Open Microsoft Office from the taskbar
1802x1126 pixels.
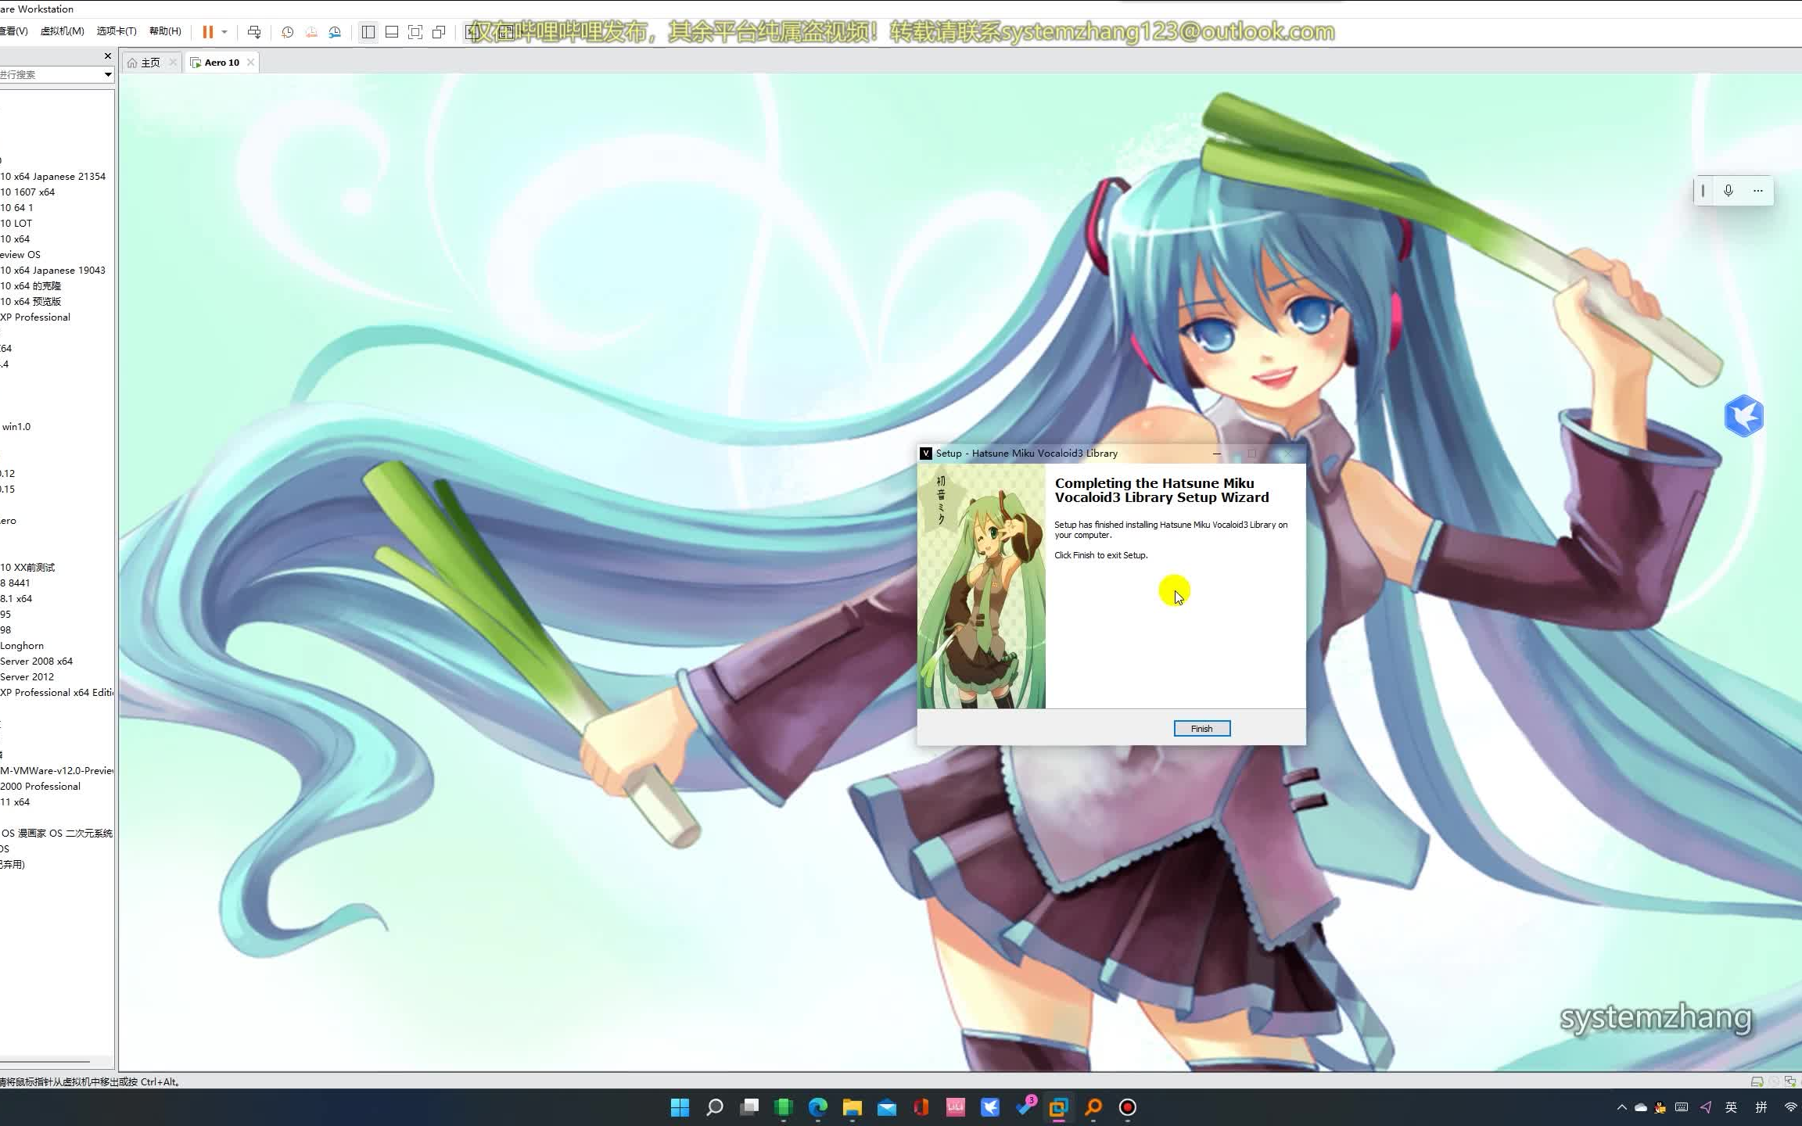click(921, 1107)
